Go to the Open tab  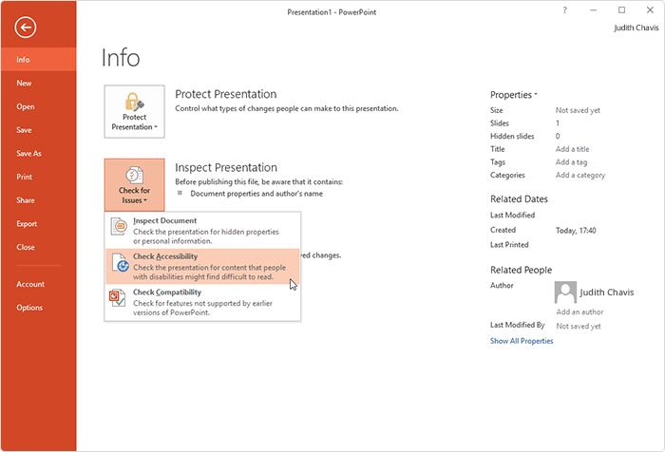point(39,106)
